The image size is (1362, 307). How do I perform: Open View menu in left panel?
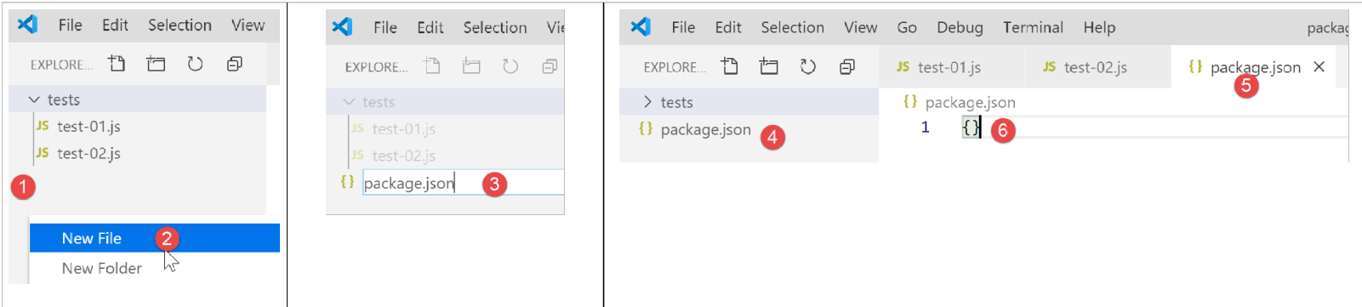click(x=248, y=25)
